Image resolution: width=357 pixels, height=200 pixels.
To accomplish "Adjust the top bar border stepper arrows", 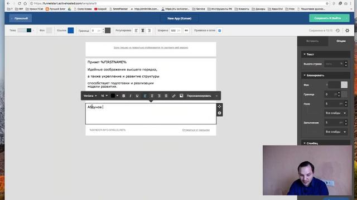I will point(103,31).
